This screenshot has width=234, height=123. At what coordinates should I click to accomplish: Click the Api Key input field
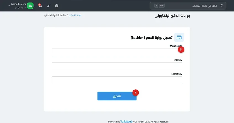tap(117, 66)
